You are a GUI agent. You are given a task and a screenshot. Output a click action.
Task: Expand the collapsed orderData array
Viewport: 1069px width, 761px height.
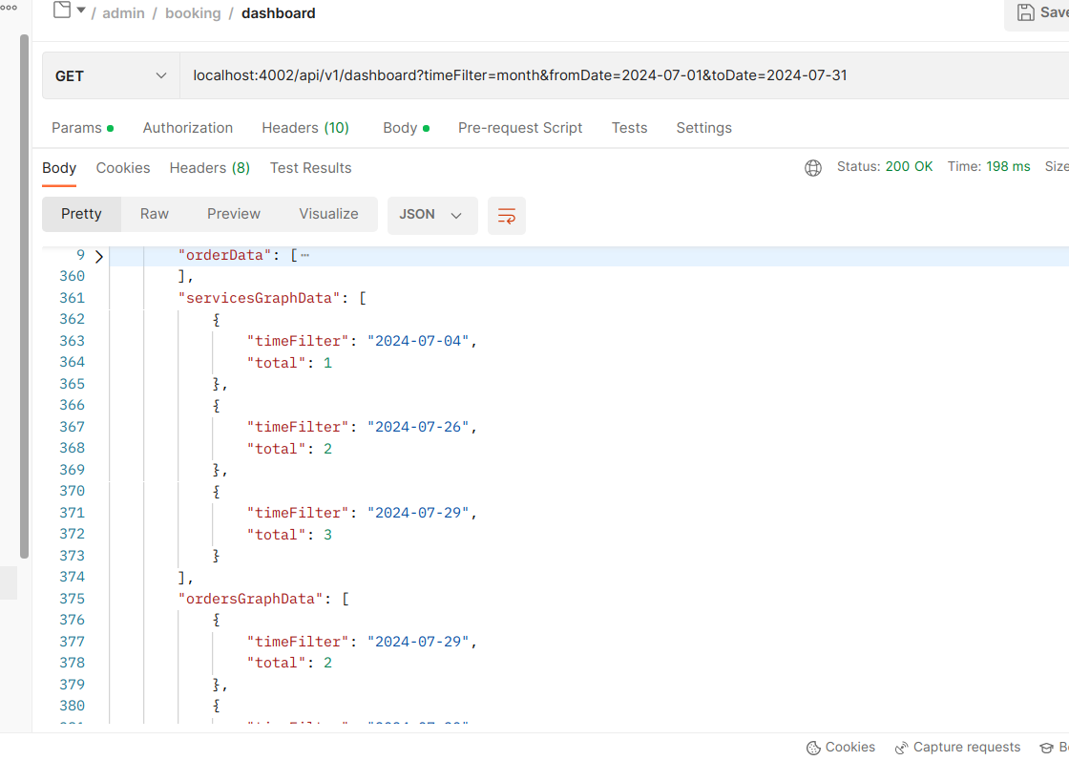coord(98,256)
